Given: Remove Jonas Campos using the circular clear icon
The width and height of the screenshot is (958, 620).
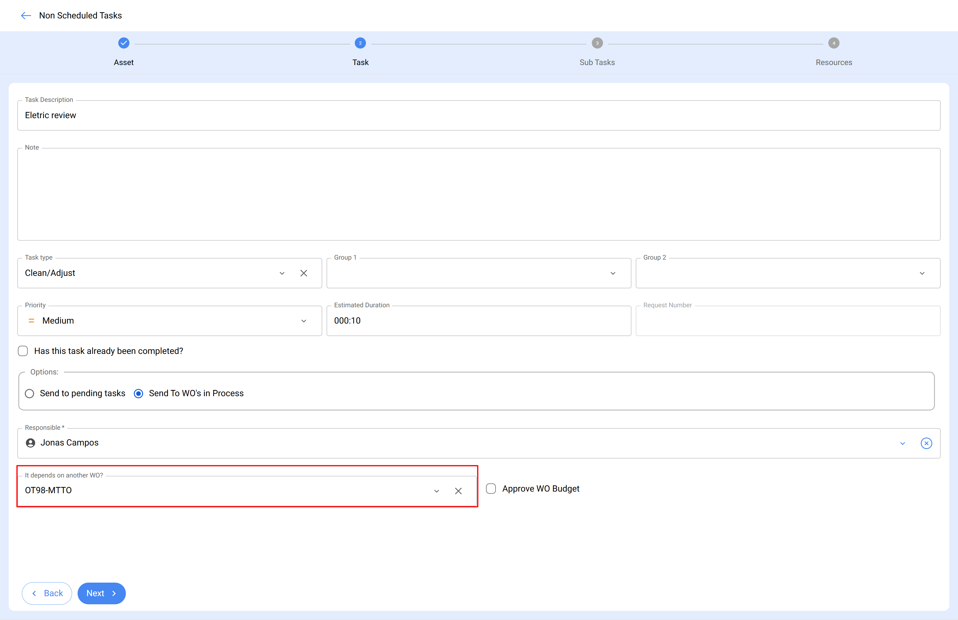Looking at the screenshot, I should (x=927, y=443).
